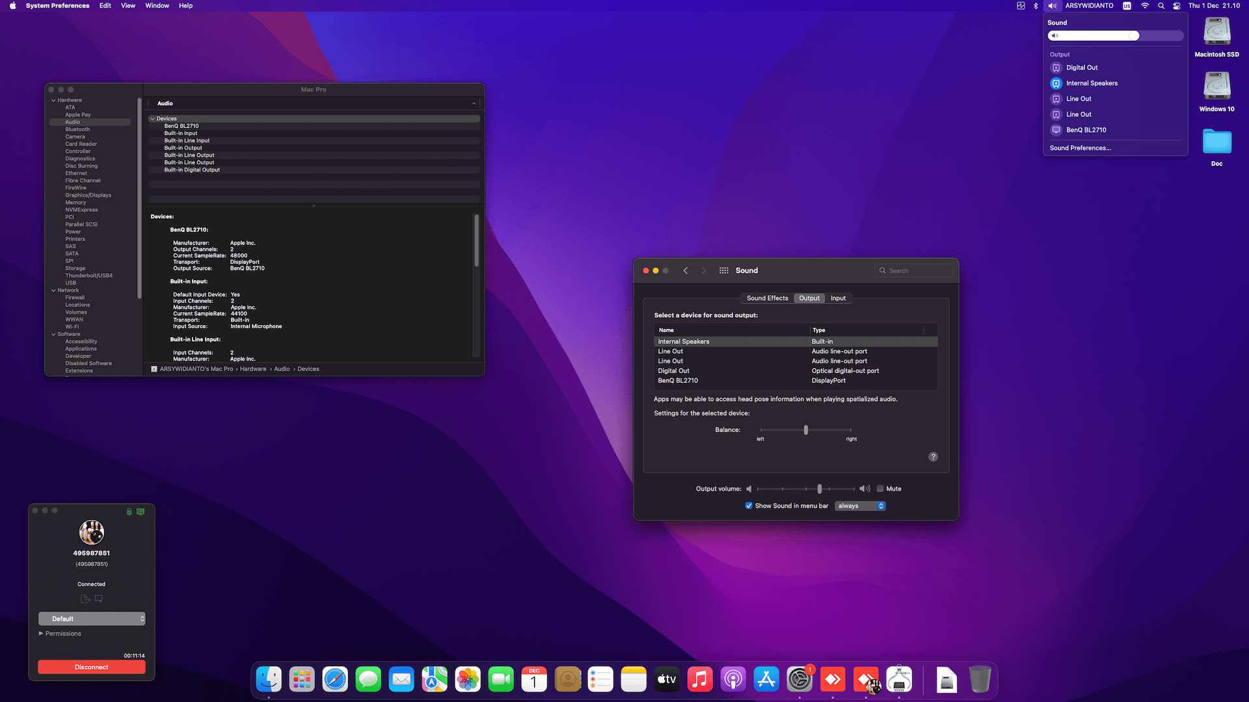Click the red Disconnect button
Image resolution: width=1249 pixels, height=702 pixels.
[92, 667]
